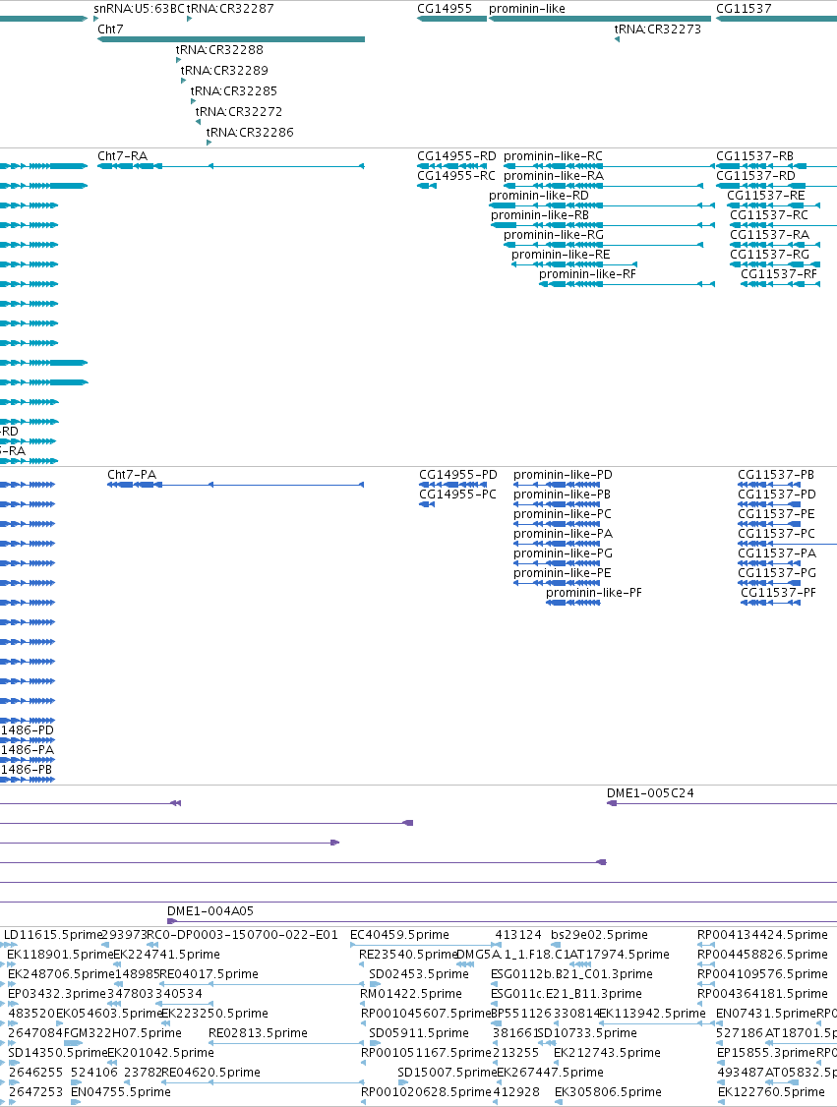Select EST RE04620.5prime
837x1107 pixels.
coord(210,1073)
